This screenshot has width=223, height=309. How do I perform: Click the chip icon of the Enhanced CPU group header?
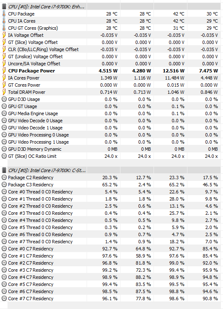(4, 7)
